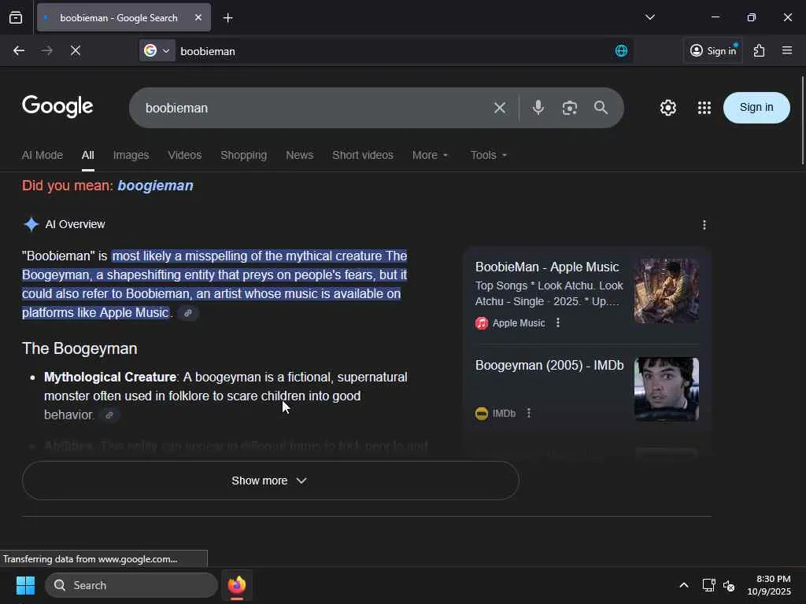Viewport: 806px width, 604px height.
Task: Click the page vertical scrollbar
Action: (x=802, y=120)
